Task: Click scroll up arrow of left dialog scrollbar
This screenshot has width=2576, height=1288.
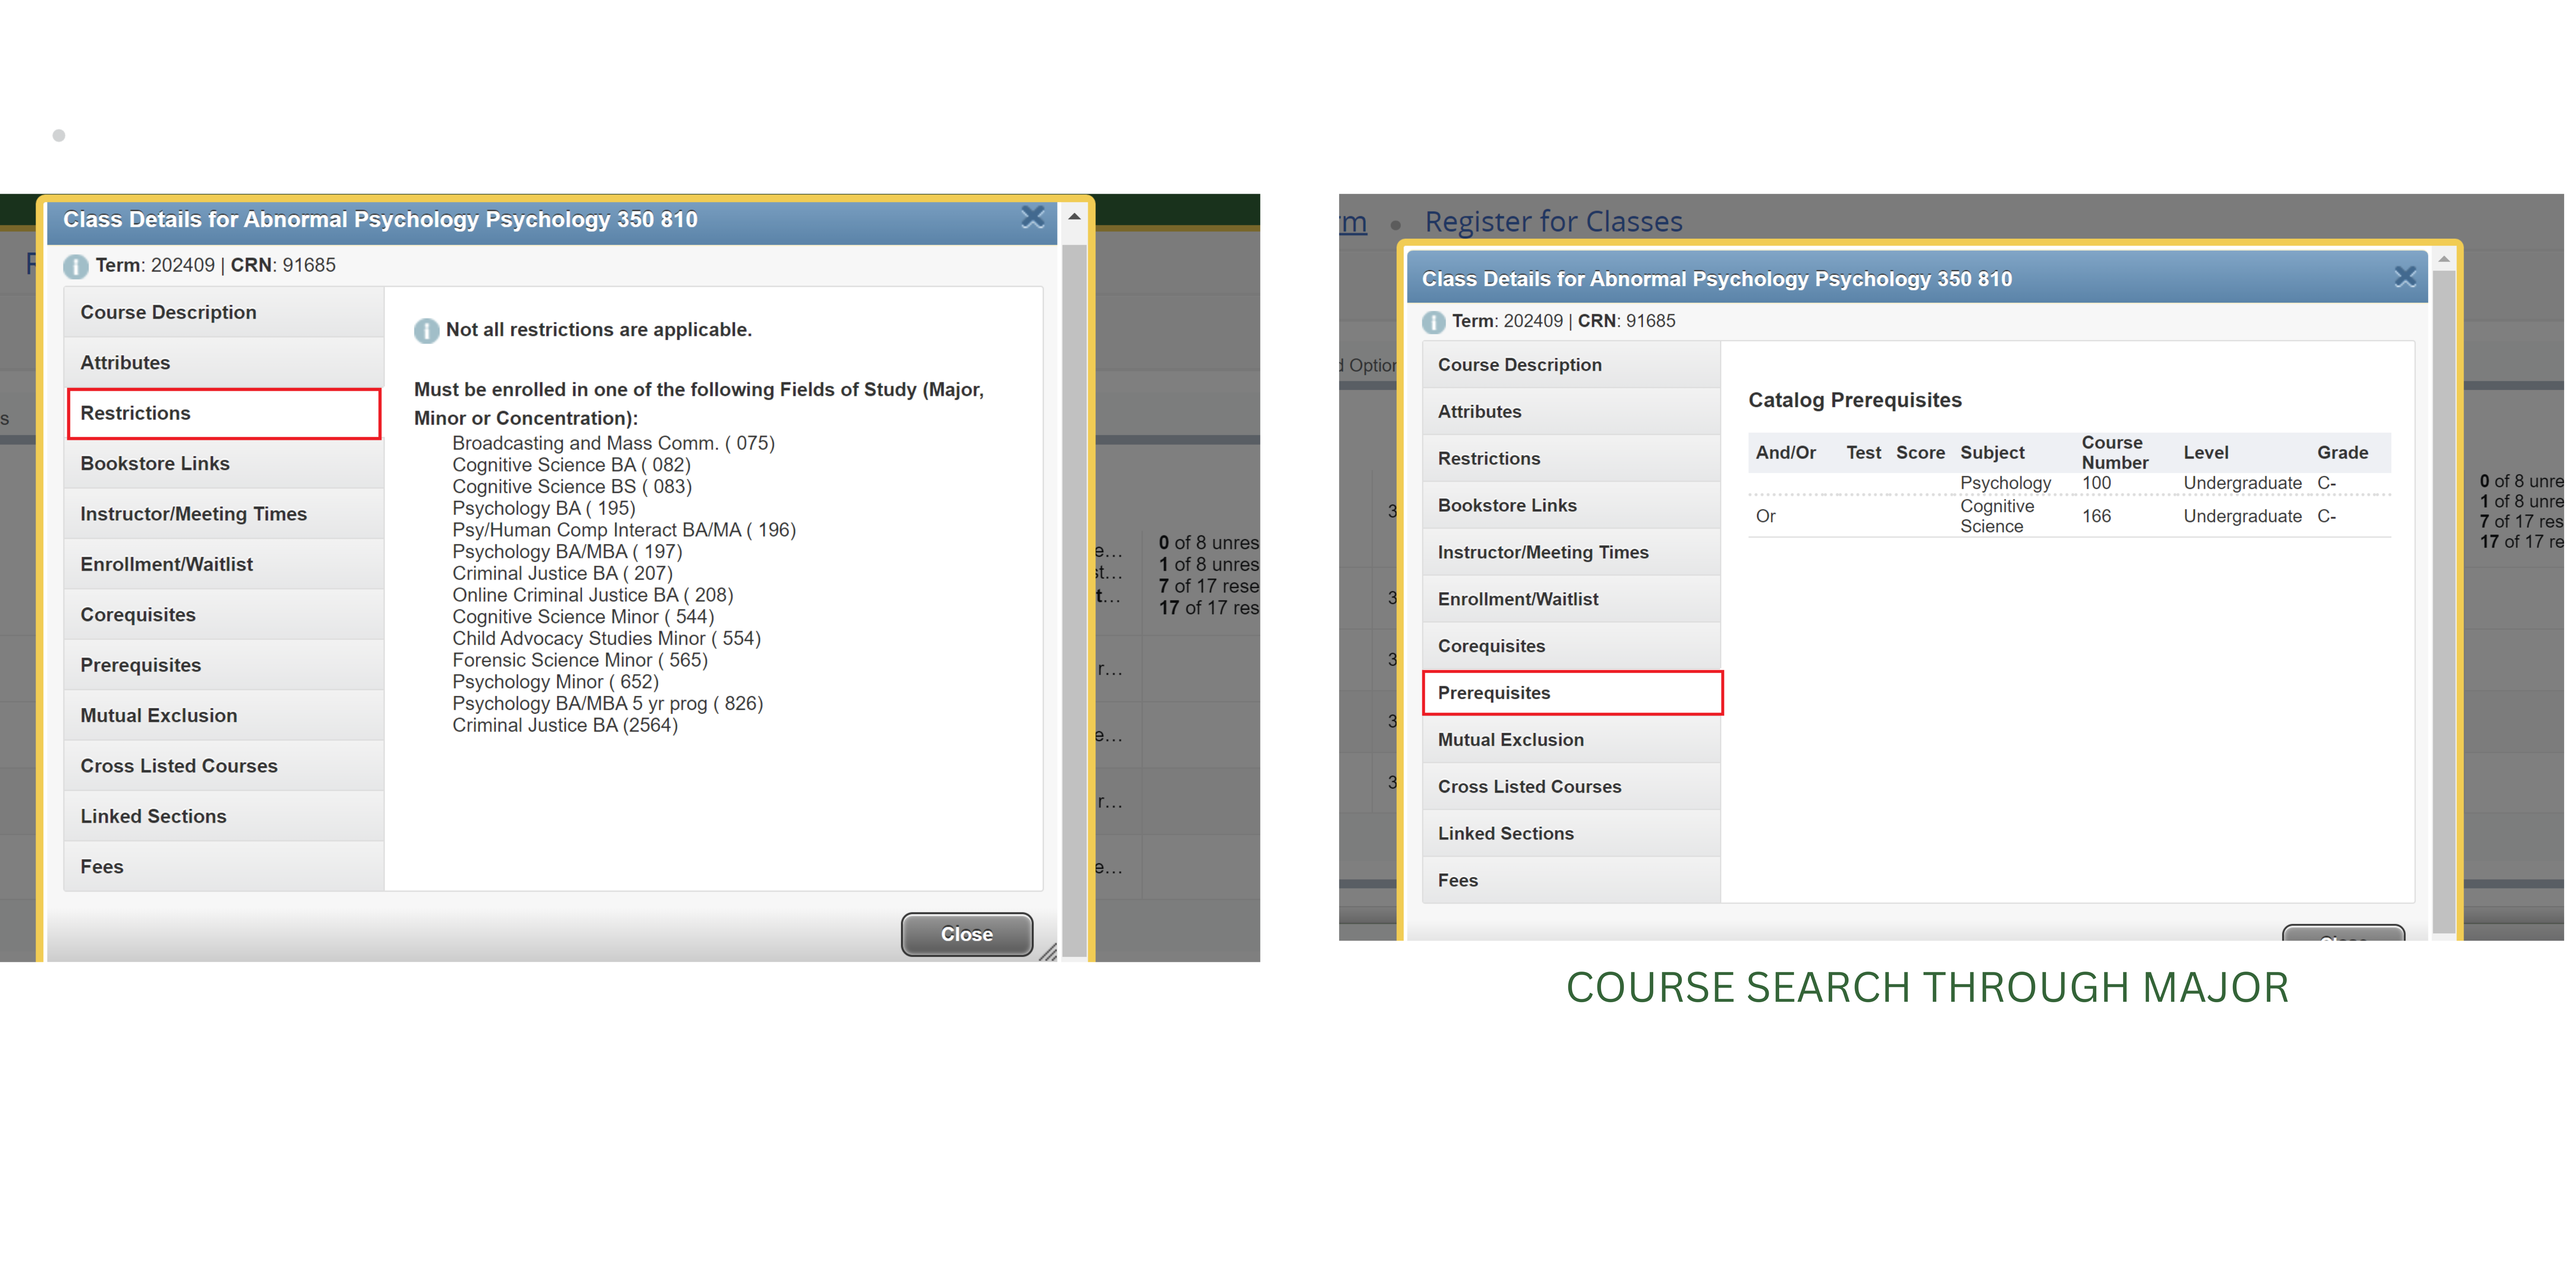Action: click(1074, 217)
